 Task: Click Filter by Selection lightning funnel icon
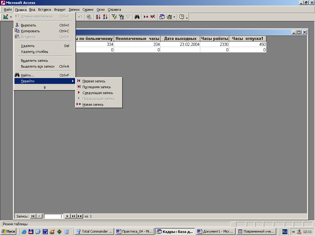[x=114, y=17]
